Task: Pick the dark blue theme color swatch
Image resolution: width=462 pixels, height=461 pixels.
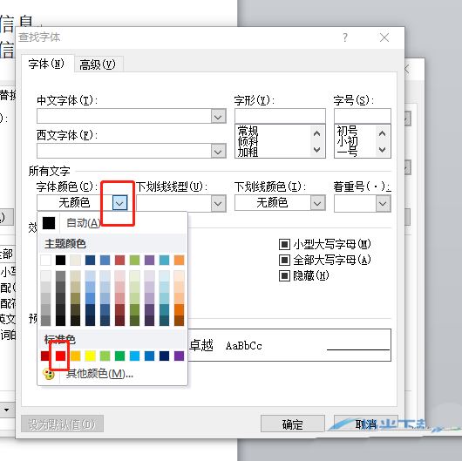Action: [x=90, y=260]
